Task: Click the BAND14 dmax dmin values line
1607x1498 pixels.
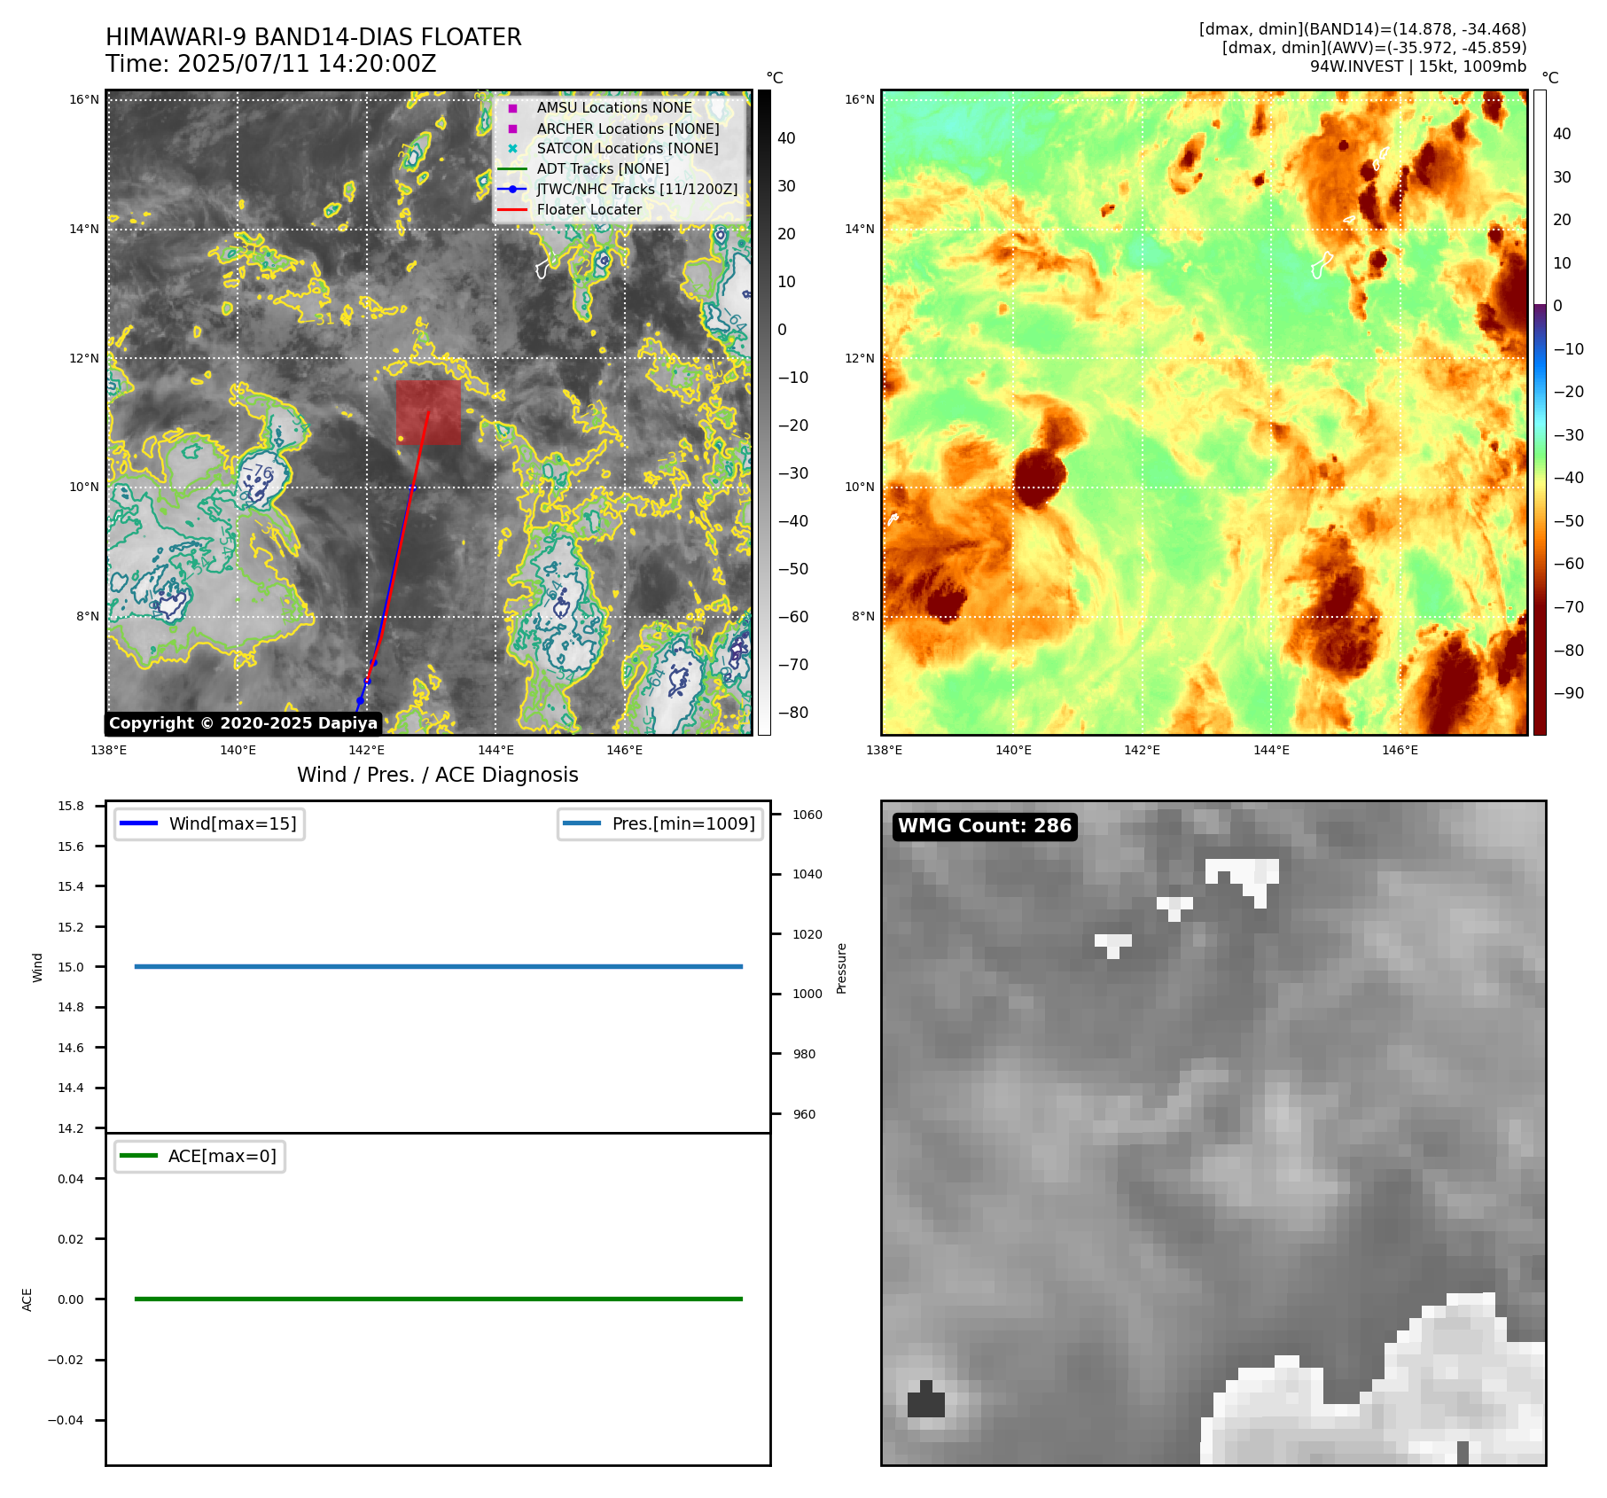Action: pyautogui.click(x=1362, y=29)
